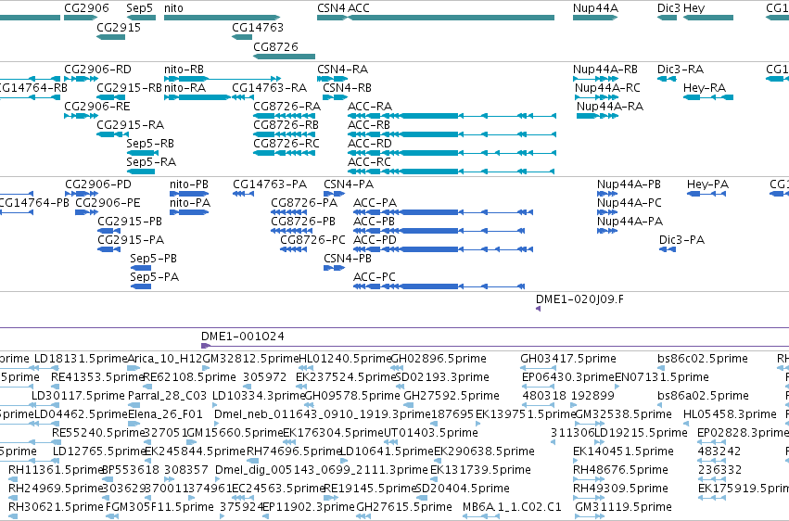Select protein ACC-PC

pyautogui.click(x=375, y=276)
